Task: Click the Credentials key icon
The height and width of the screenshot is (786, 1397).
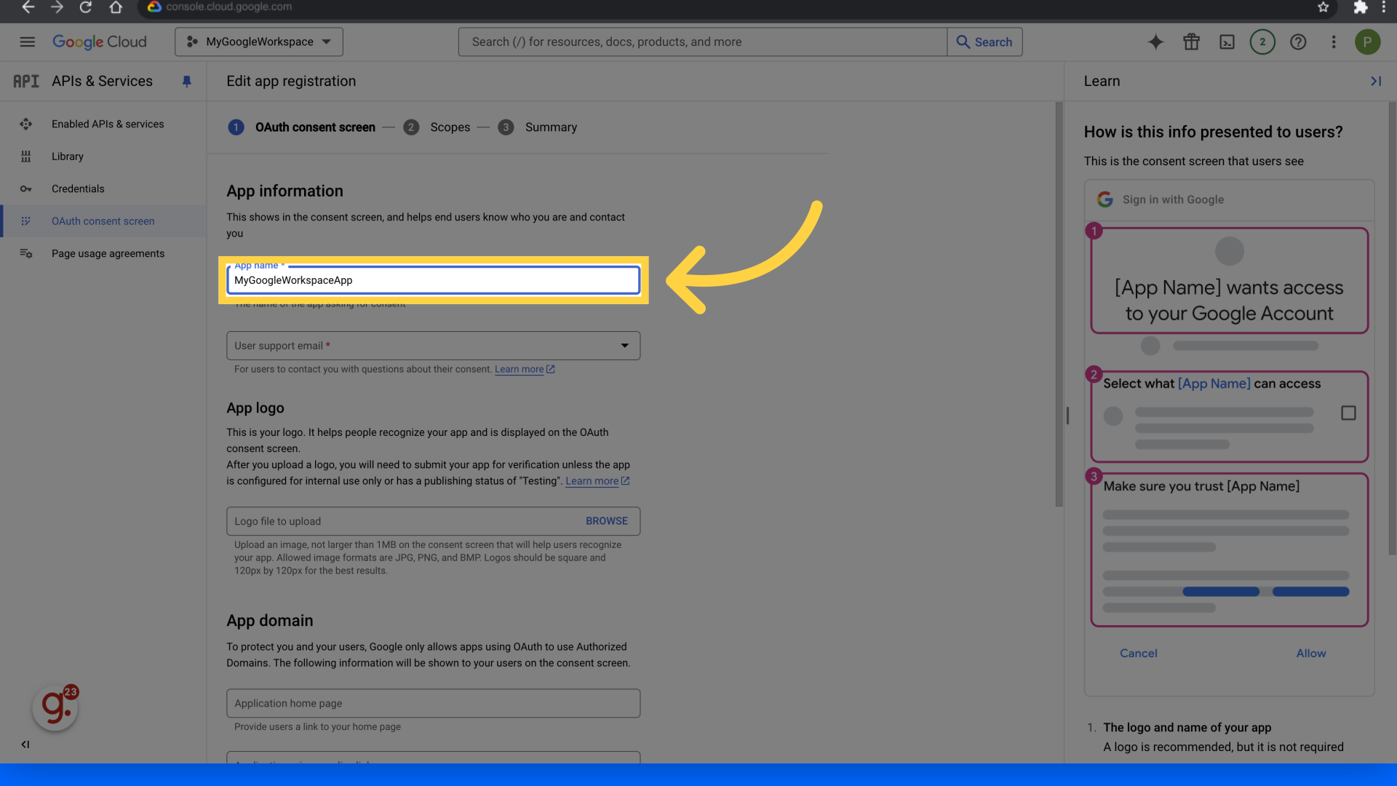Action: click(x=26, y=189)
